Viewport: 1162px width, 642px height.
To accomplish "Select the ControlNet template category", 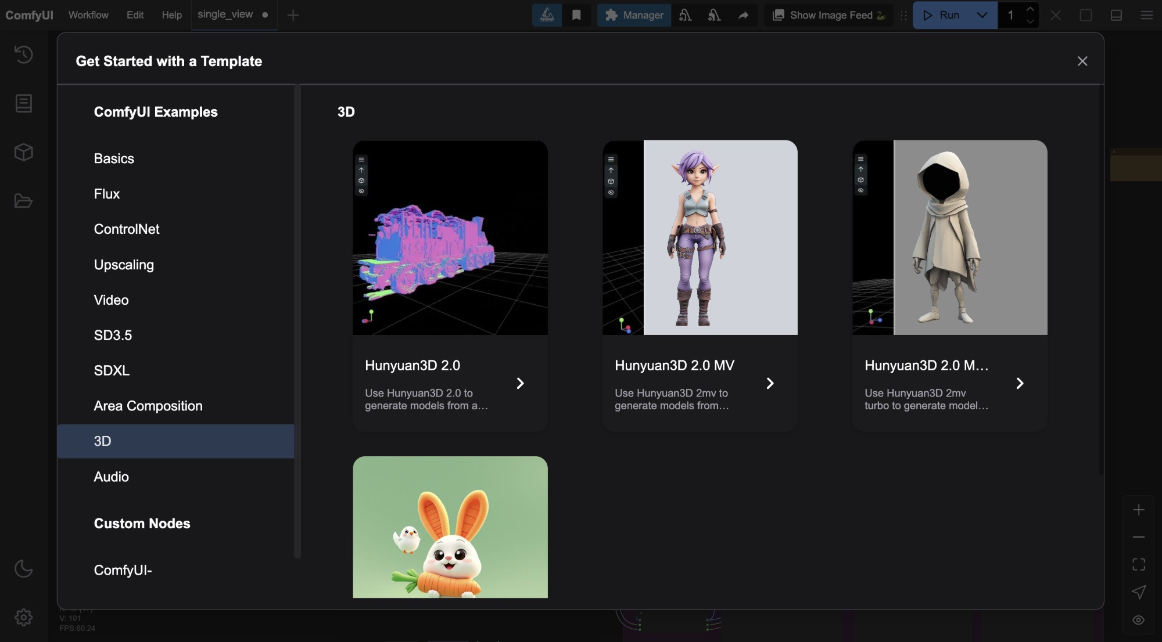I will pyautogui.click(x=175, y=229).
